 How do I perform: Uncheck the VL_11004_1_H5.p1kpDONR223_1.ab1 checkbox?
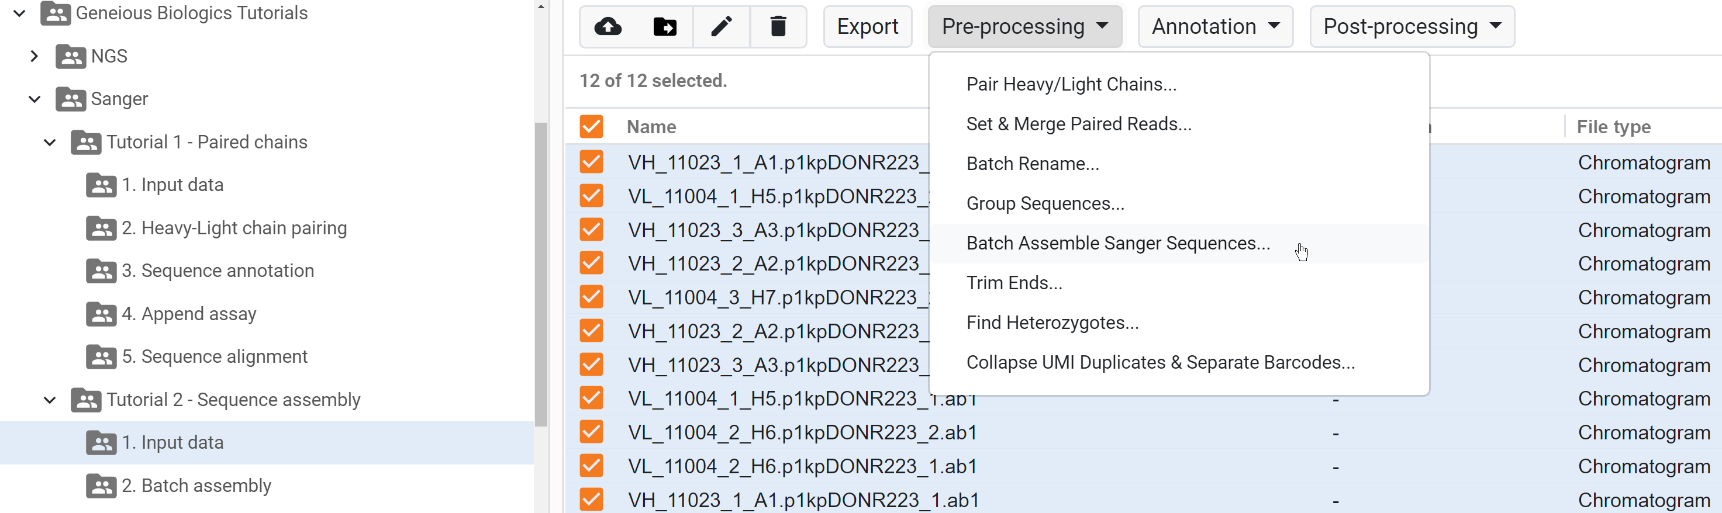pyautogui.click(x=592, y=398)
